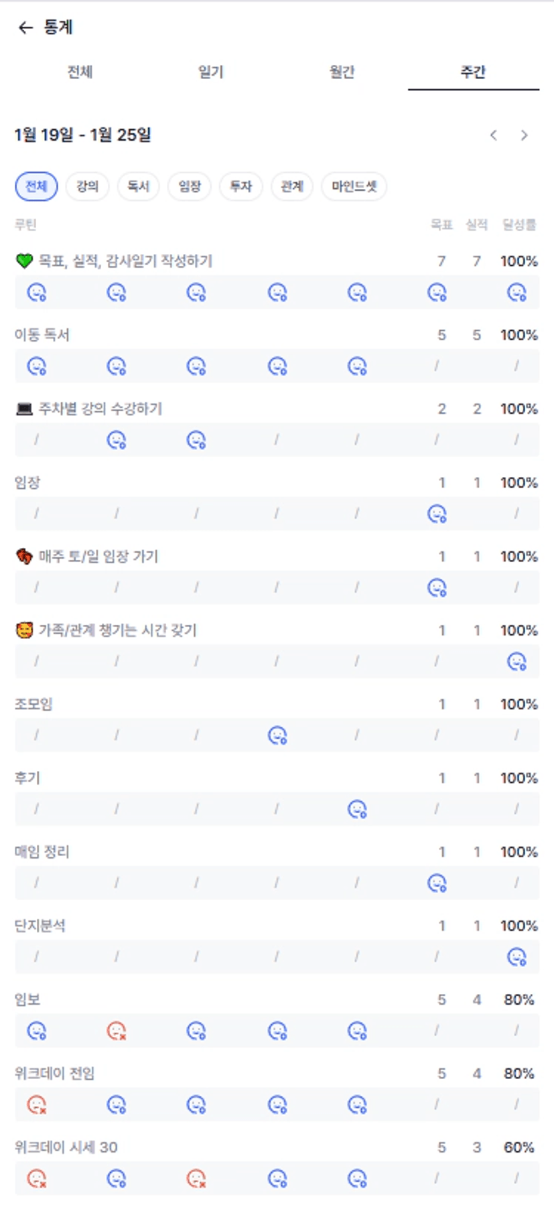554x1223 pixels.
Task: Filter routines by 마인드셋 category
Action: click(x=354, y=186)
